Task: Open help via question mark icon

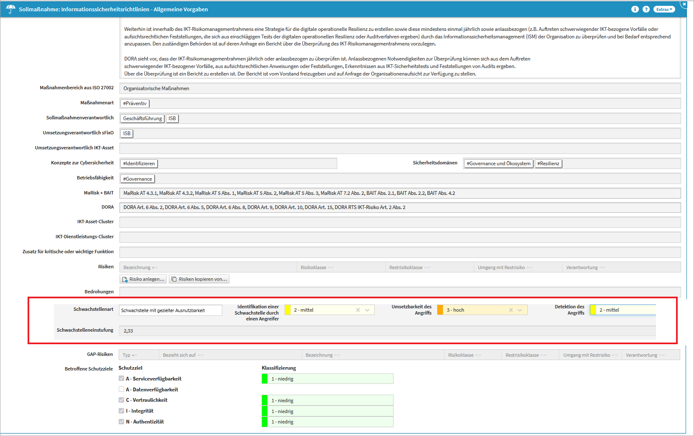Action: [646, 9]
